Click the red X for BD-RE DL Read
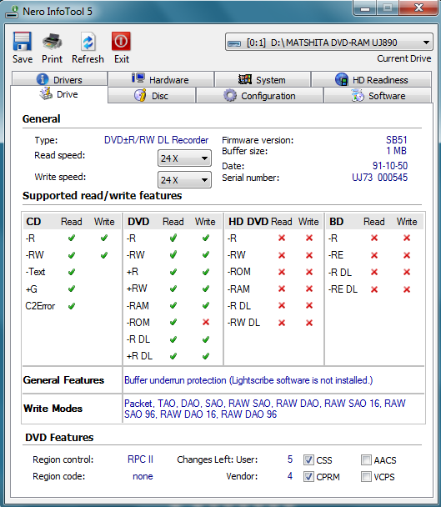 (374, 289)
